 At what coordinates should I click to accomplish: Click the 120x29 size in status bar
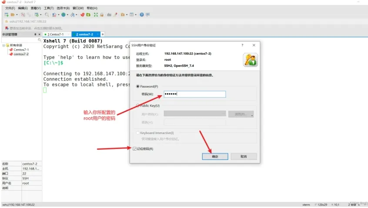322,205
